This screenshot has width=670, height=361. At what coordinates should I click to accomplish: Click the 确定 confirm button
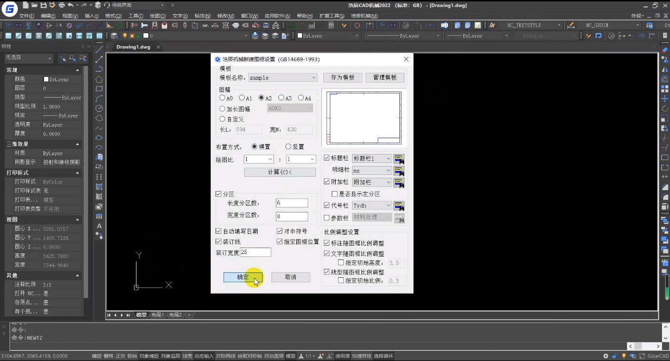coord(243,277)
